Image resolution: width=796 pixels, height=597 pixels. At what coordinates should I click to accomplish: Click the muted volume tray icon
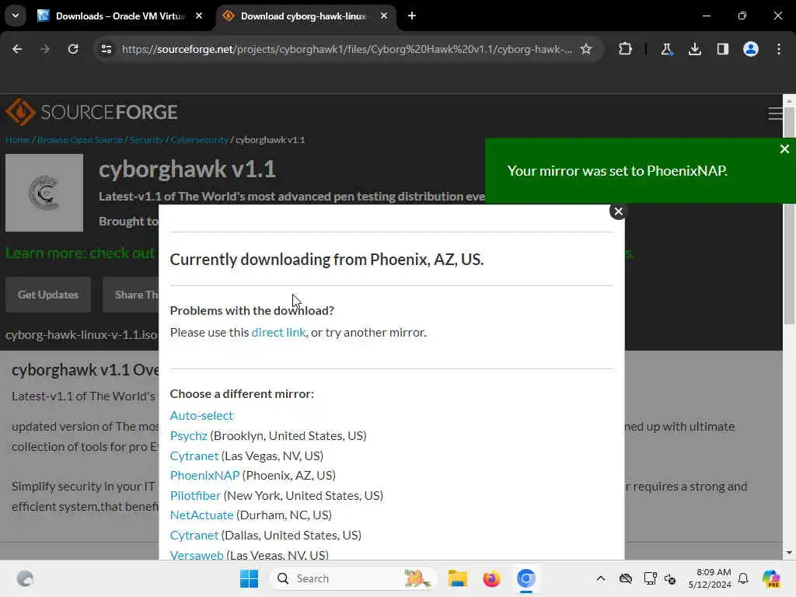[670, 578]
